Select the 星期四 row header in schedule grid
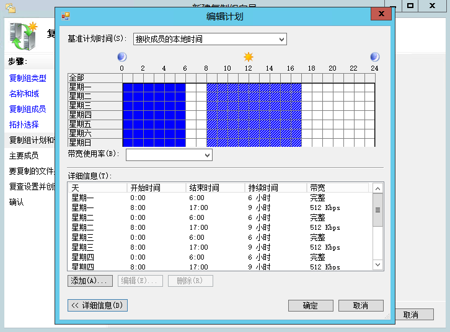The image size is (450, 332). click(x=95, y=115)
